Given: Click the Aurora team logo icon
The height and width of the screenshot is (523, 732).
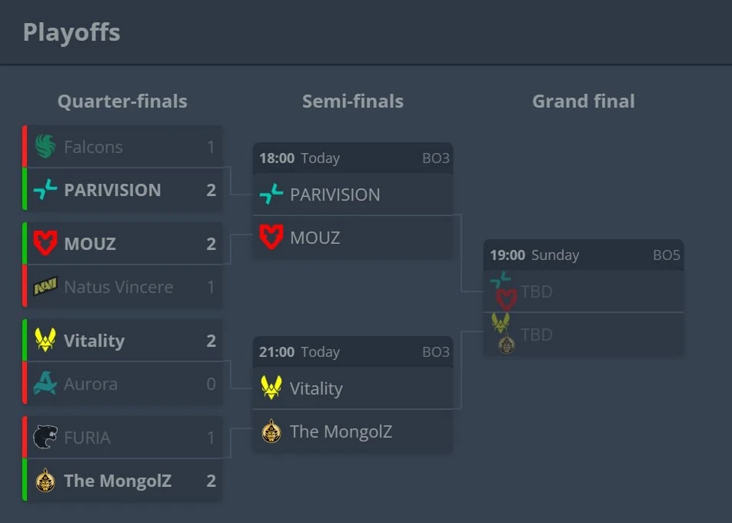Looking at the screenshot, I should pyautogui.click(x=45, y=384).
